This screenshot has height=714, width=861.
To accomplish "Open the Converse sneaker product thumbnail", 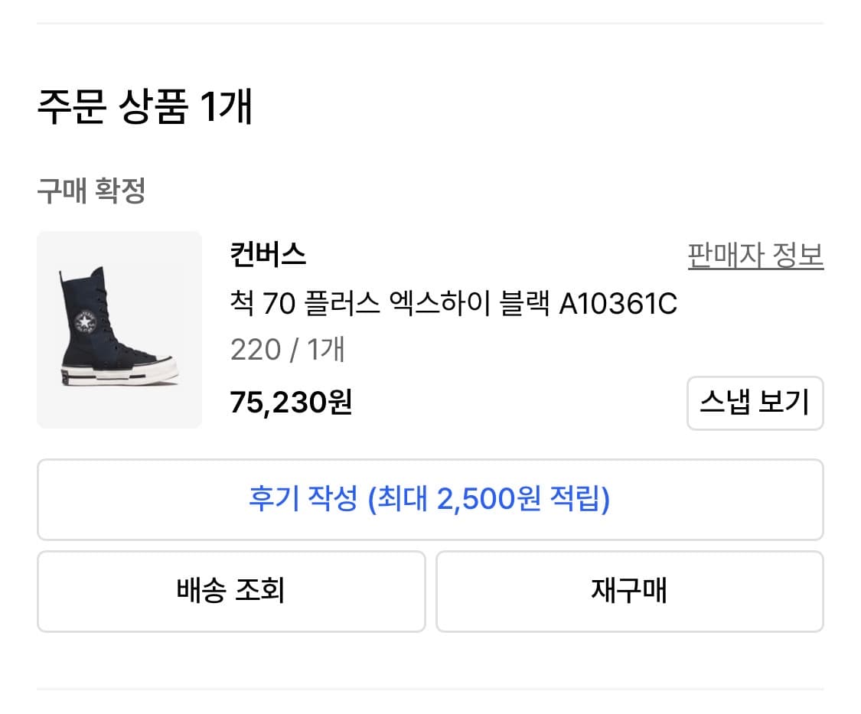I will [119, 330].
